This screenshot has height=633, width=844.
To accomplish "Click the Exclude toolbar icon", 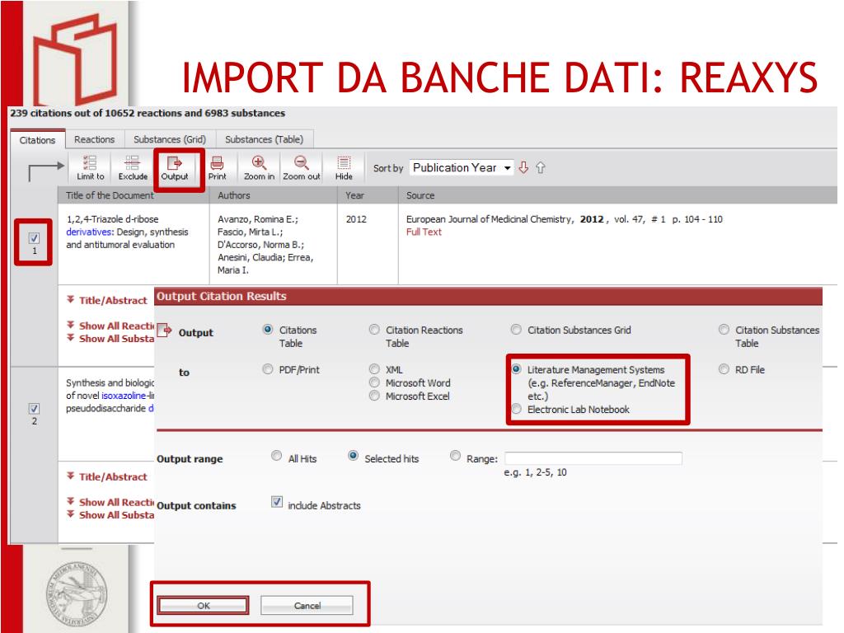I will (x=133, y=168).
